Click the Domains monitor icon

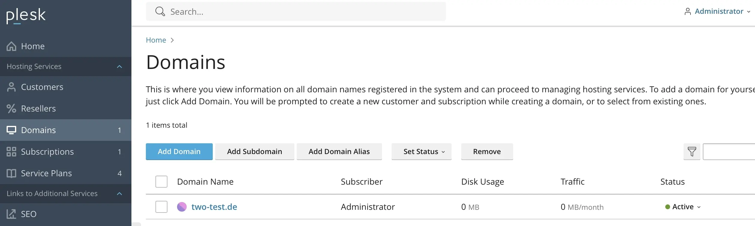pos(11,130)
